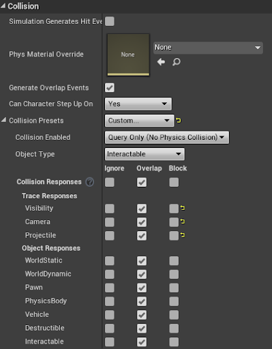Set Camera trace to Block

pyautogui.click(x=174, y=222)
